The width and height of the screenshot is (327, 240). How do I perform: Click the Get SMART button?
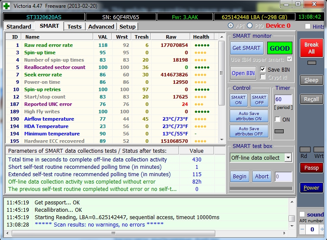[x=246, y=48]
